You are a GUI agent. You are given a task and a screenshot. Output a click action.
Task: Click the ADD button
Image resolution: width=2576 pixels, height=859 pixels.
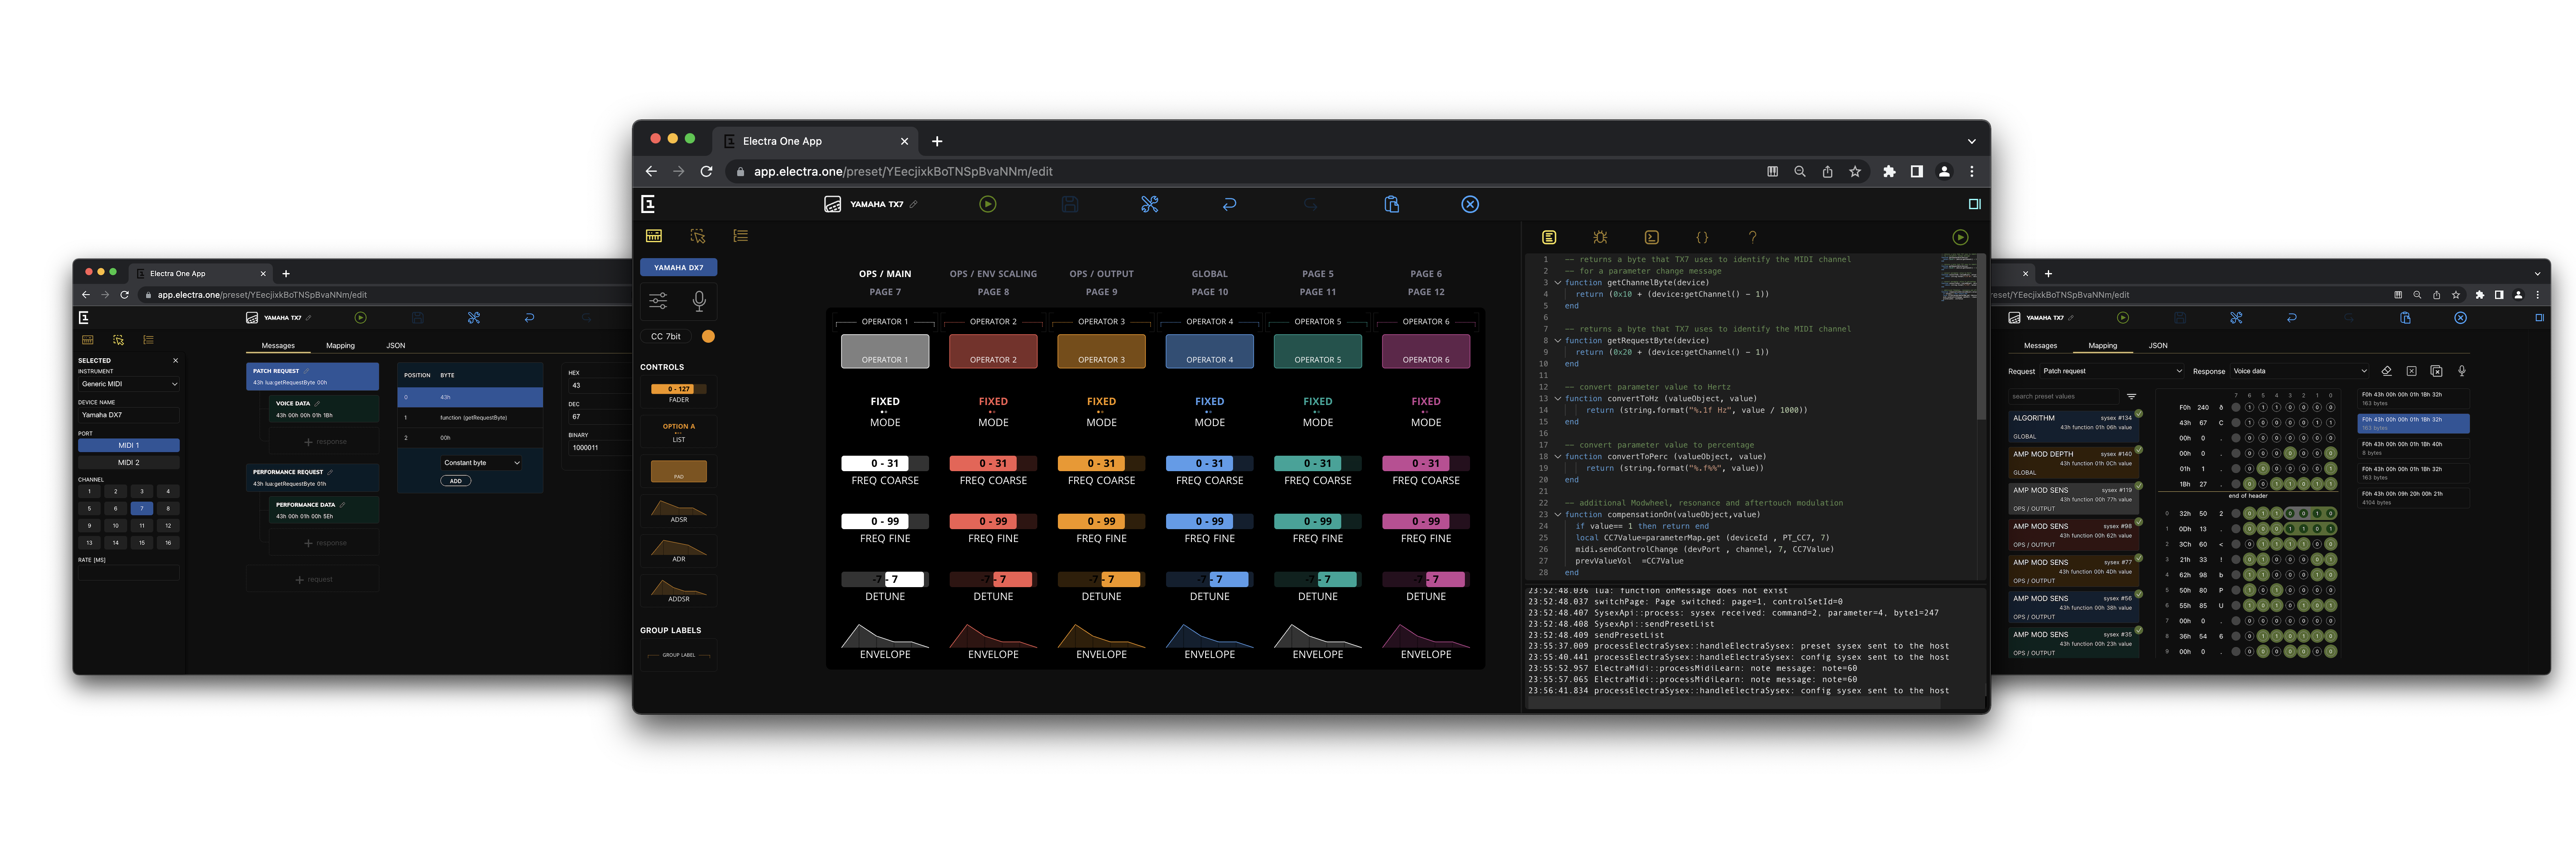(x=455, y=481)
